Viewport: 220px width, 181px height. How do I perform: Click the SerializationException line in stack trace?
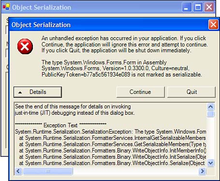click(110, 132)
